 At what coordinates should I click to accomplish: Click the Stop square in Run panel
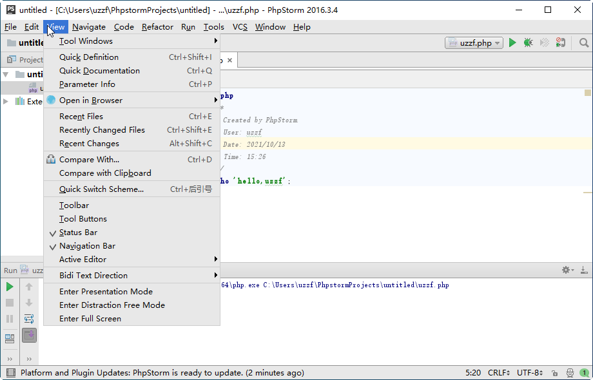pyautogui.click(x=10, y=303)
